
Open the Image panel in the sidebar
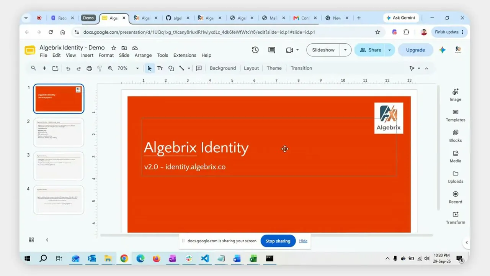455,95
